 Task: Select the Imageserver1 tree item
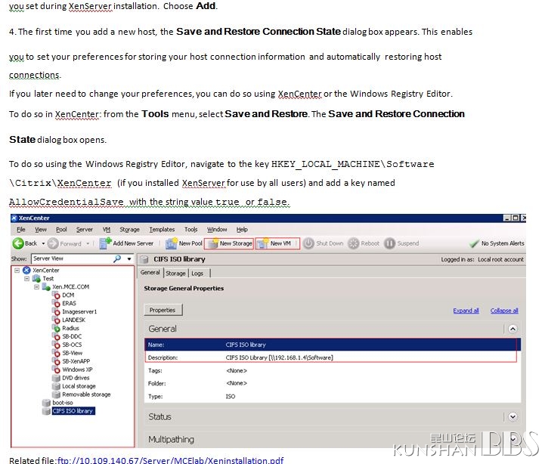tap(79, 311)
